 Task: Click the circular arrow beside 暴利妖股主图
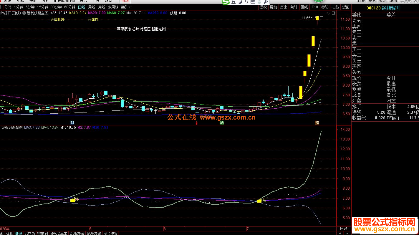coord(24,13)
